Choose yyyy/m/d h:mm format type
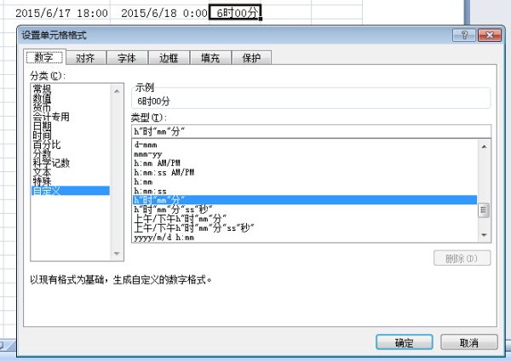 point(164,238)
